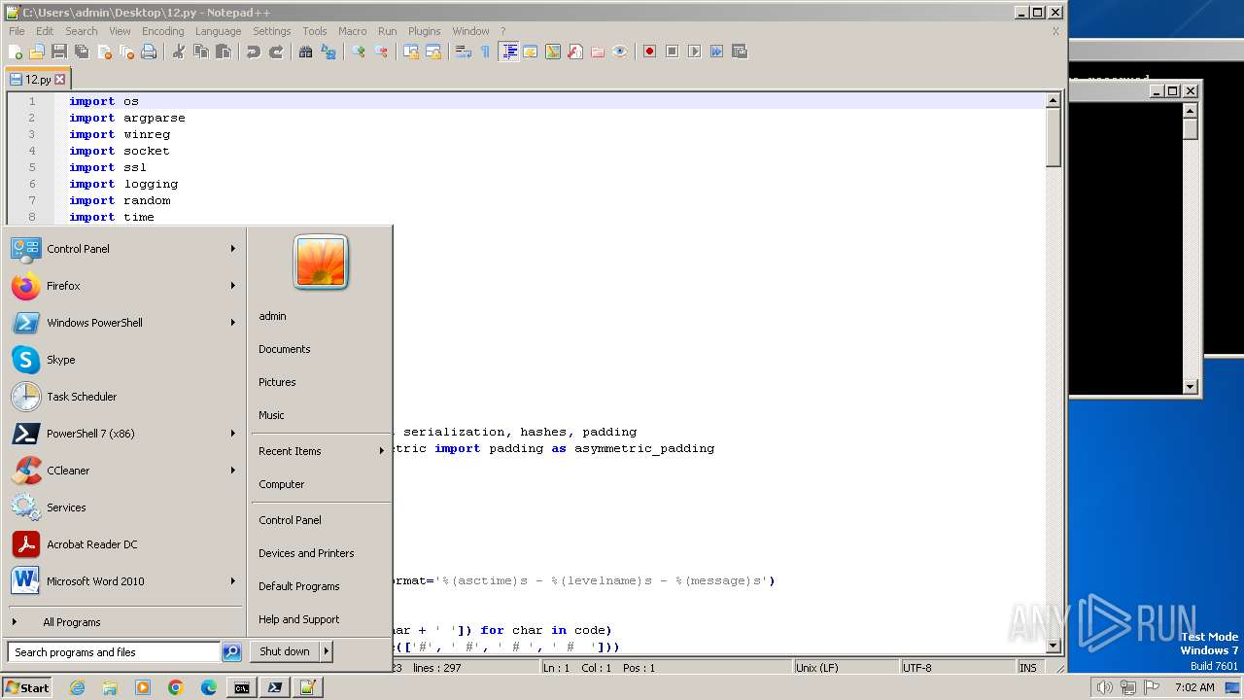Open the Plugins menu
Viewport: 1244px width, 700px height.
pos(424,31)
